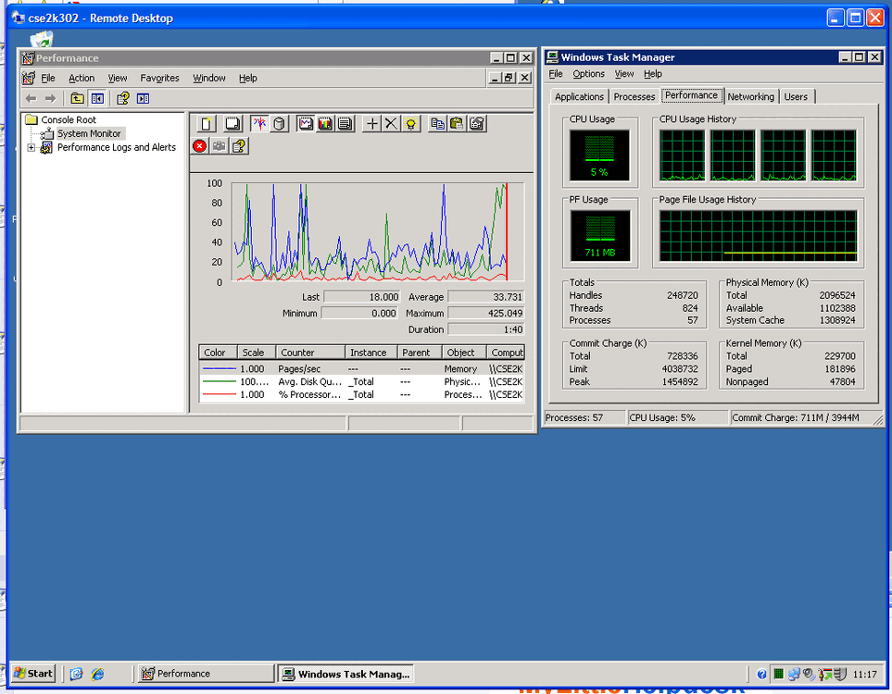This screenshot has width=892, height=694.
Task: Click Windows Task Manager taskbar button
Action: (345, 675)
